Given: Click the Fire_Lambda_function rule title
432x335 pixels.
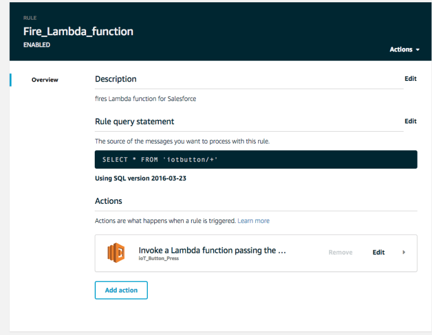Looking at the screenshot, I should click(x=78, y=31).
